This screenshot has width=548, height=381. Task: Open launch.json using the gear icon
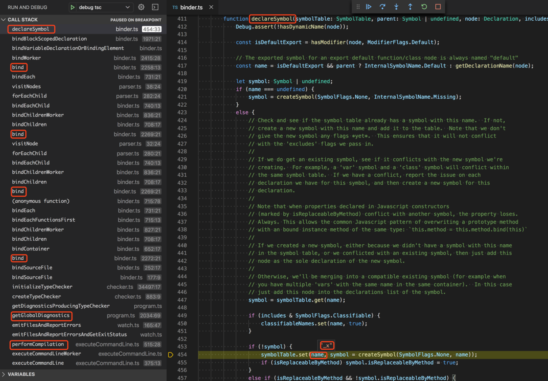pos(141,7)
